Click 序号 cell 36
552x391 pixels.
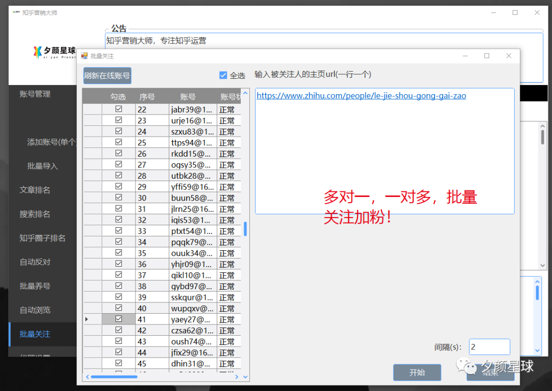[x=152, y=264]
